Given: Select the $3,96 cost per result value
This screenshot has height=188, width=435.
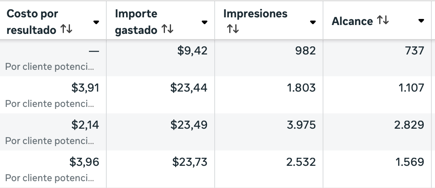Looking at the screenshot, I should point(84,162).
